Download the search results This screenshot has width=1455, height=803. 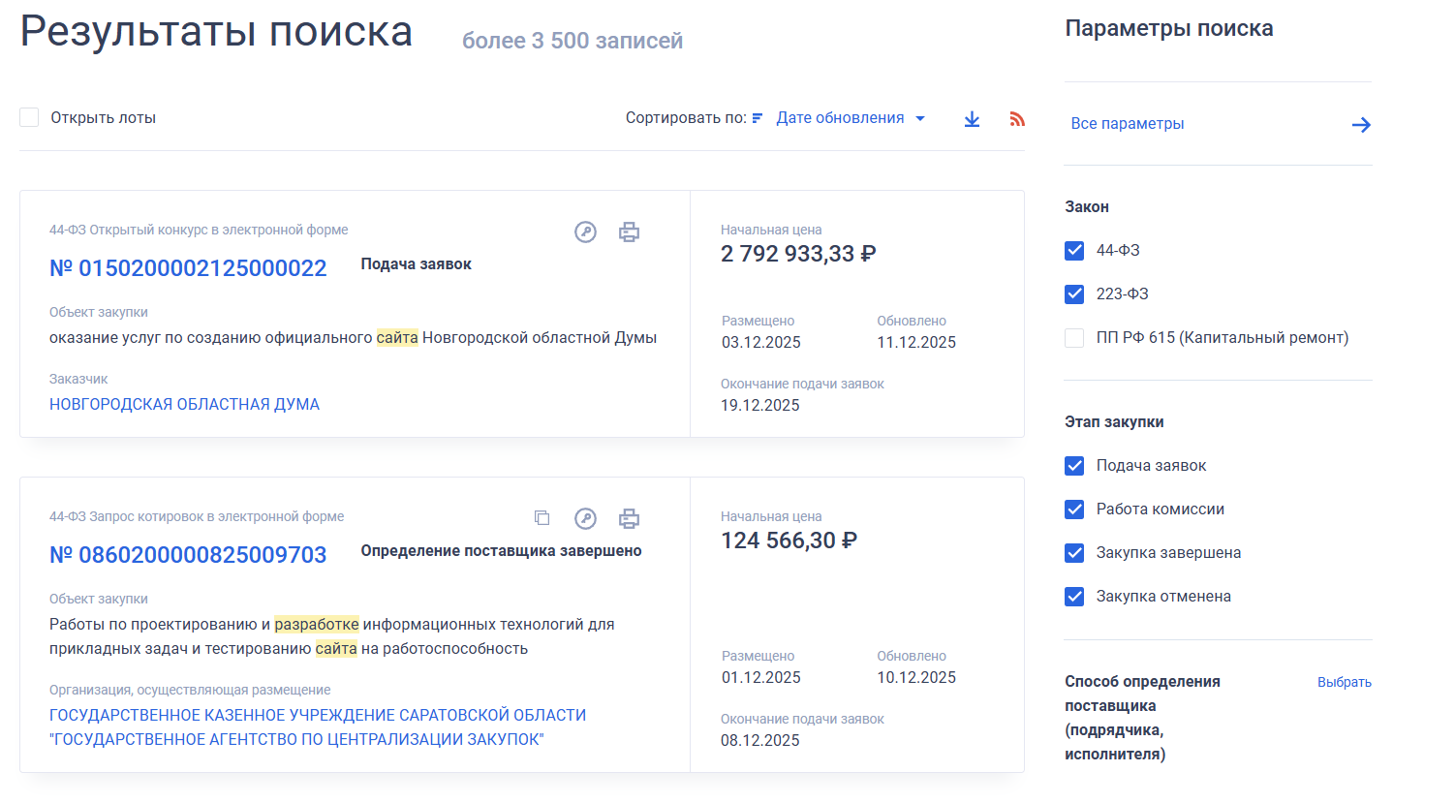[972, 117]
